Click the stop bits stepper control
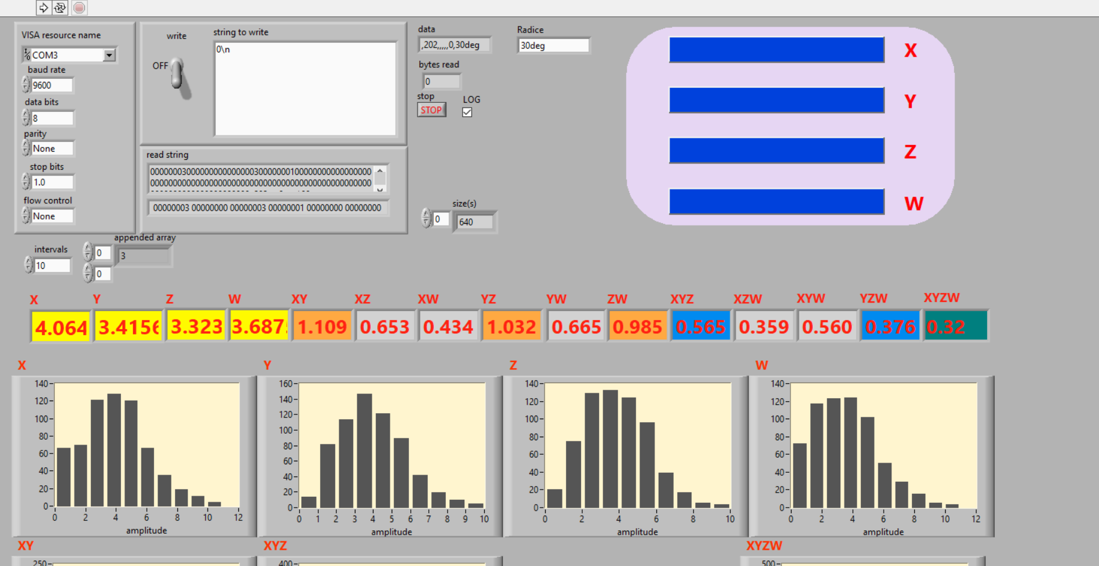The image size is (1099, 566). (26, 182)
